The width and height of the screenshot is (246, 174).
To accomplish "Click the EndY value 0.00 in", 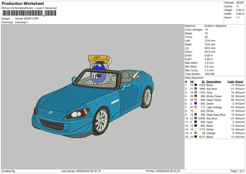I will (209, 59).
